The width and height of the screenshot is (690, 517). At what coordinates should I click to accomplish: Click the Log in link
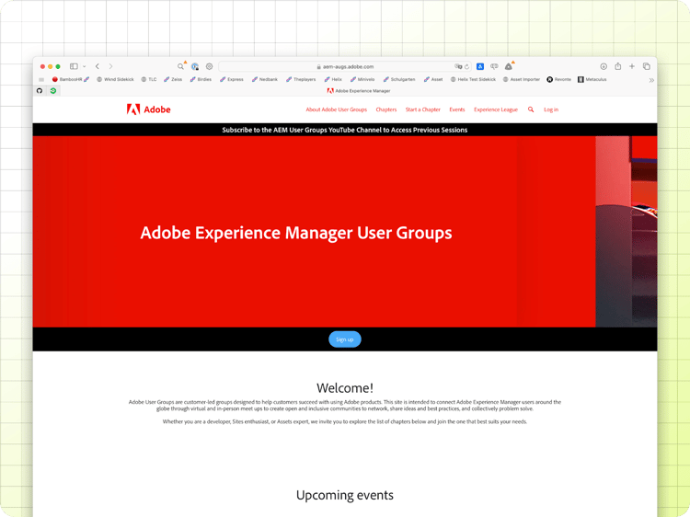pos(551,109)
